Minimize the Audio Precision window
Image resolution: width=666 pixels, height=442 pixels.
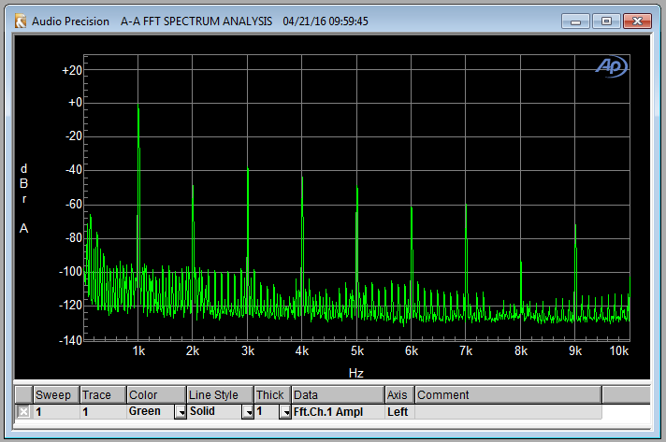click(575, 21)
